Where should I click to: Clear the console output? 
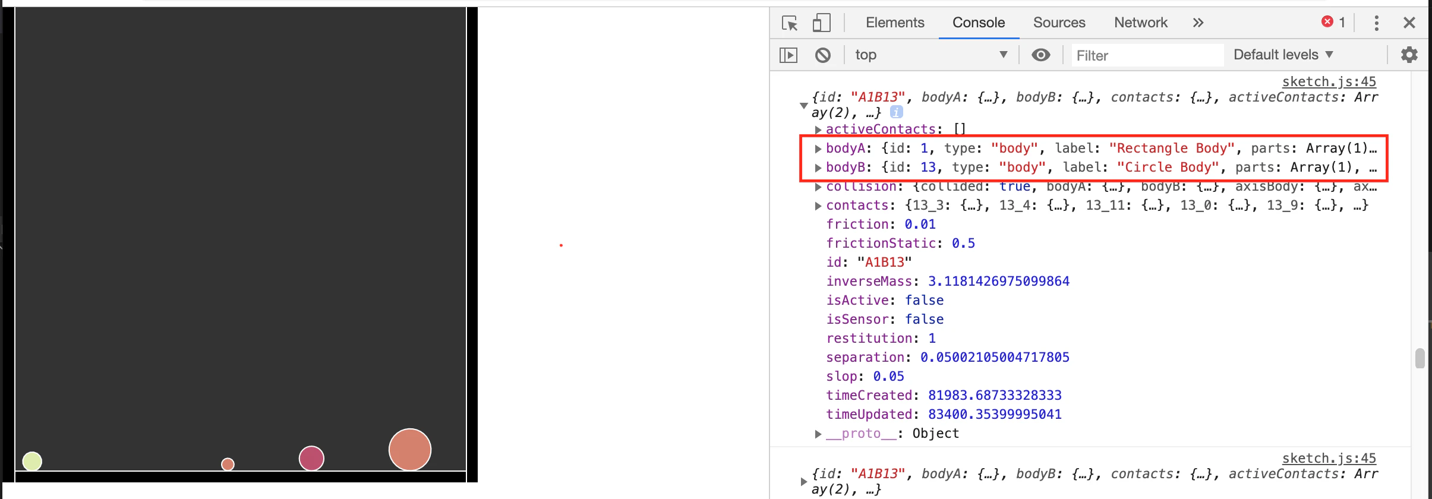[x=823, y=55]
